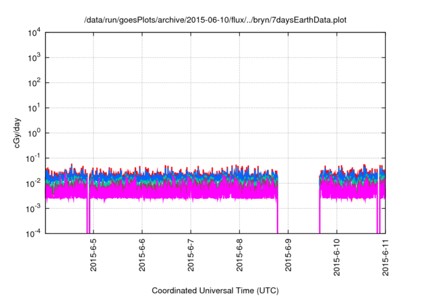This screenshot has height=297, width=425.
Task: Click the 10^2 y-axis tick label
Action: 34,83
